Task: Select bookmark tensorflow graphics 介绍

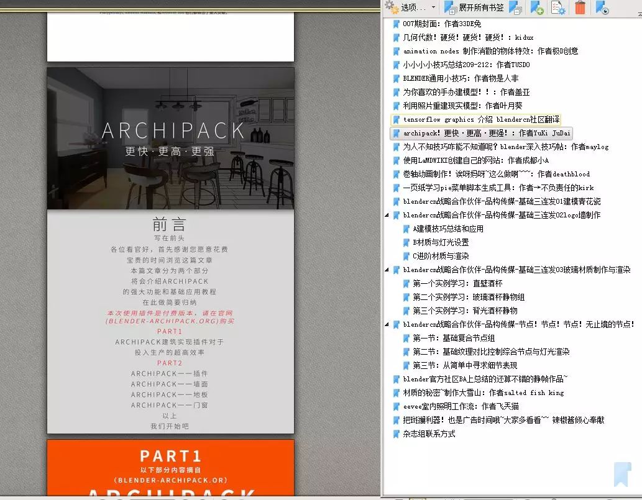Action: 481,119
